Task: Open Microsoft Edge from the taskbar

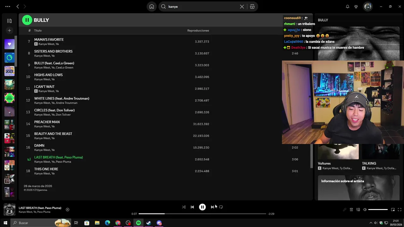Action: click(107, 223)
